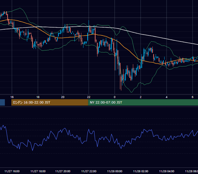Click the 11/27 20:00 date label
This screenshot has height=174, width=198.
click(63, 171)
